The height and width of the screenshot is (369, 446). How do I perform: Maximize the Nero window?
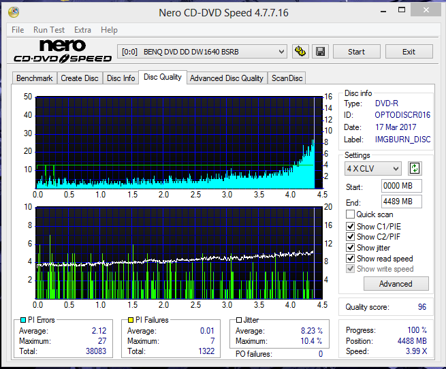tap(402, 10)
